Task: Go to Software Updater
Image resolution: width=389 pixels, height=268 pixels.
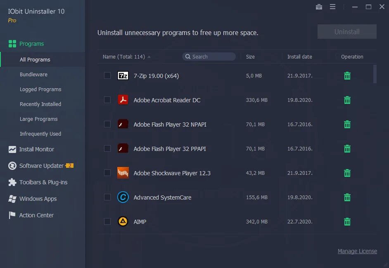Action: click(x=41, y=166)
